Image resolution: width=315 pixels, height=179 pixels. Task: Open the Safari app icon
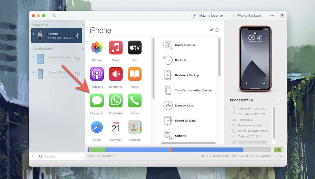pyautogui.click(x=97, y=127)
